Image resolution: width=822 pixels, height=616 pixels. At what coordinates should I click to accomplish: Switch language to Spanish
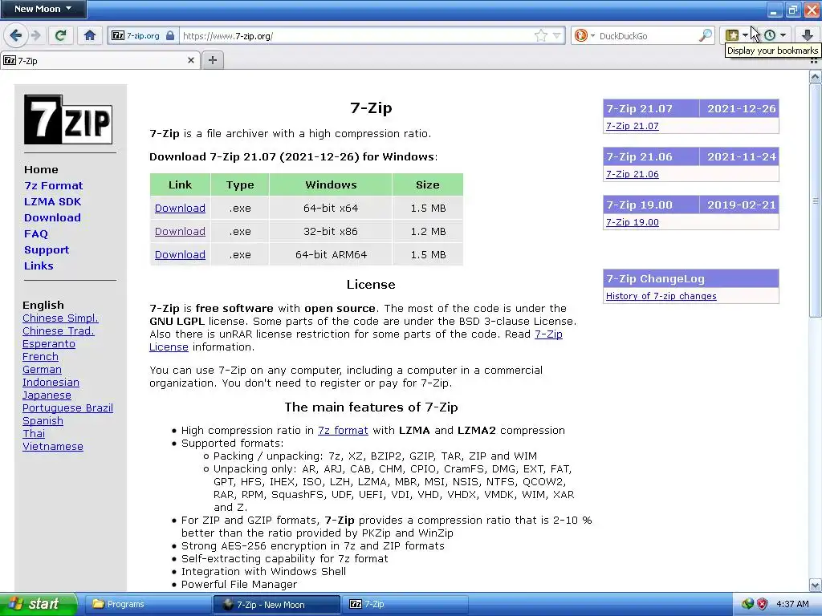click(43, 420)
